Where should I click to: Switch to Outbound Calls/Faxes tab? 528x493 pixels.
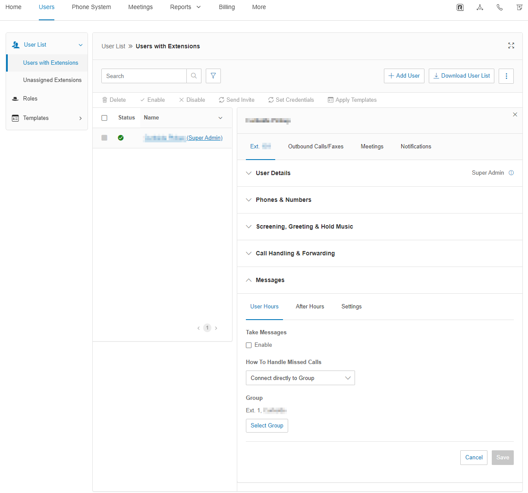[x=316, y=147]
